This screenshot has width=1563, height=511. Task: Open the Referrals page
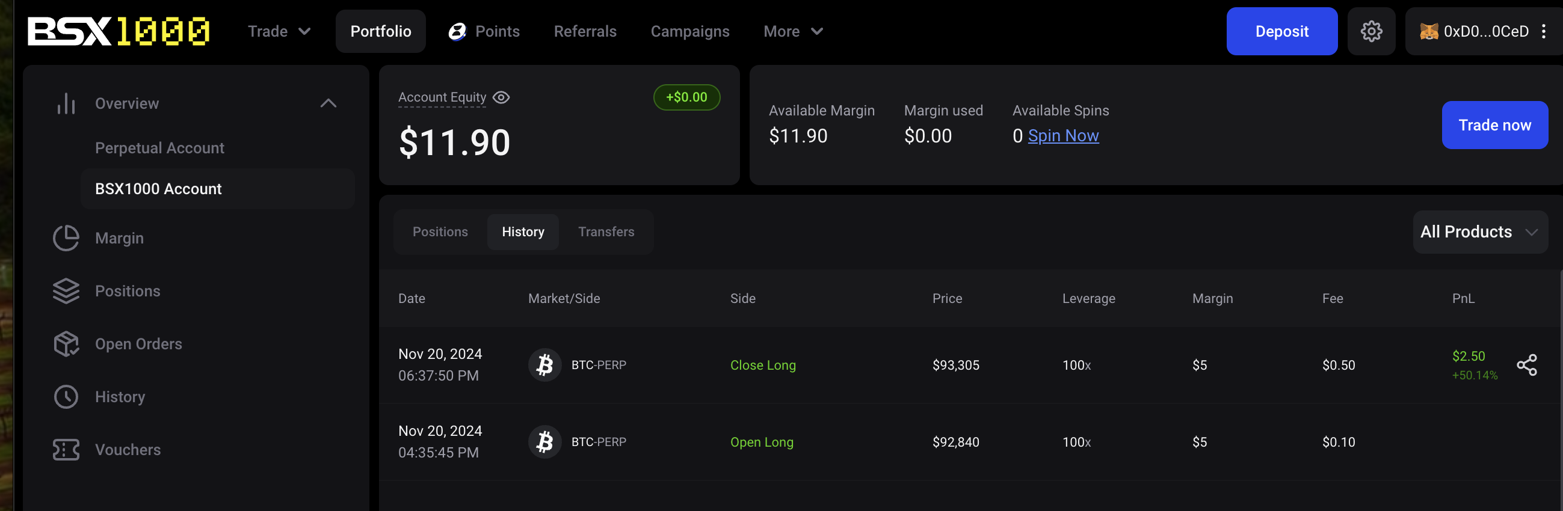(585, 31)
